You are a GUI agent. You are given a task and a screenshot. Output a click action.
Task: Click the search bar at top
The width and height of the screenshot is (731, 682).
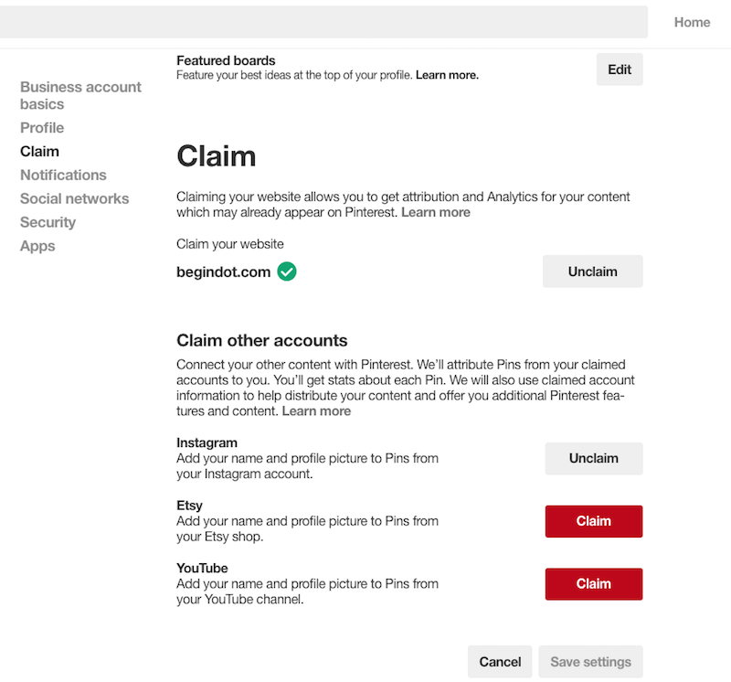[x=323, y=22]
